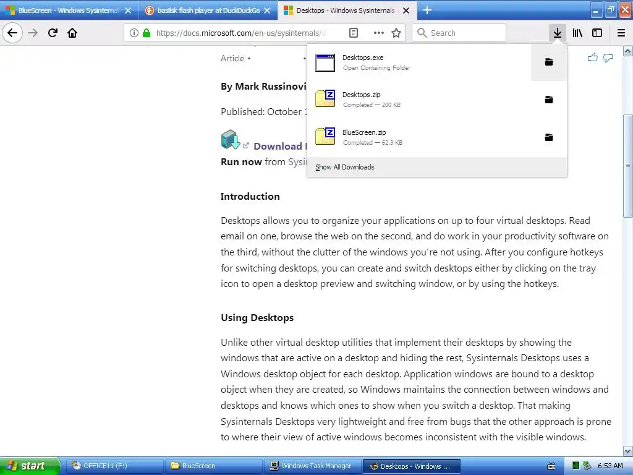Open the BlueScreen.zip download entry
The width and height of the screenshot is (633, 475).
[419, 137]
